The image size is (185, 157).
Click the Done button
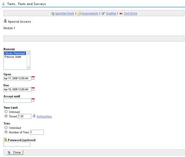pos(15,152)
